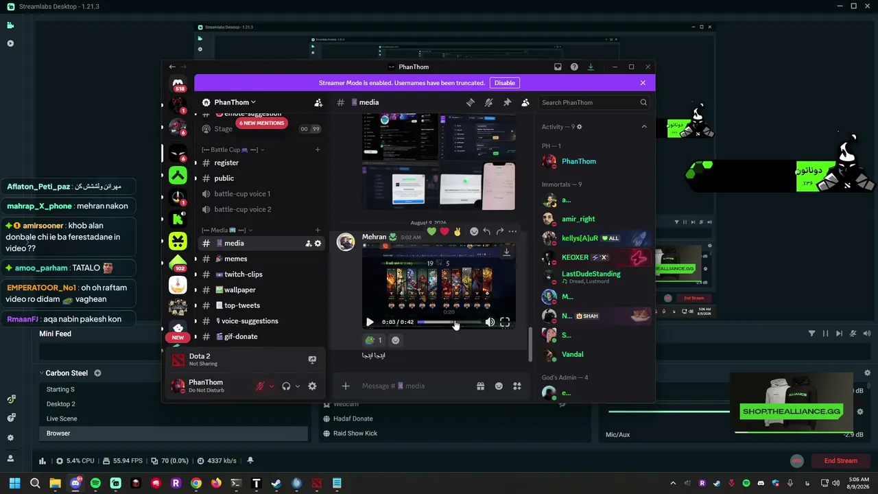Share Dota 2 screen icon
878x494 pixels.
tap(312, 360)
